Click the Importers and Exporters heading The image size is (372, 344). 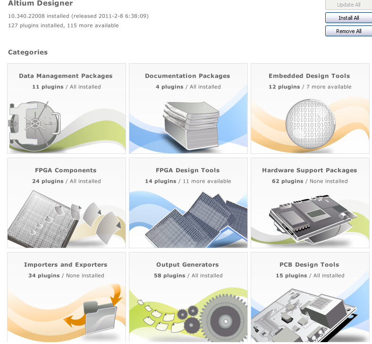pyautogui.click(x=66, y=265)
